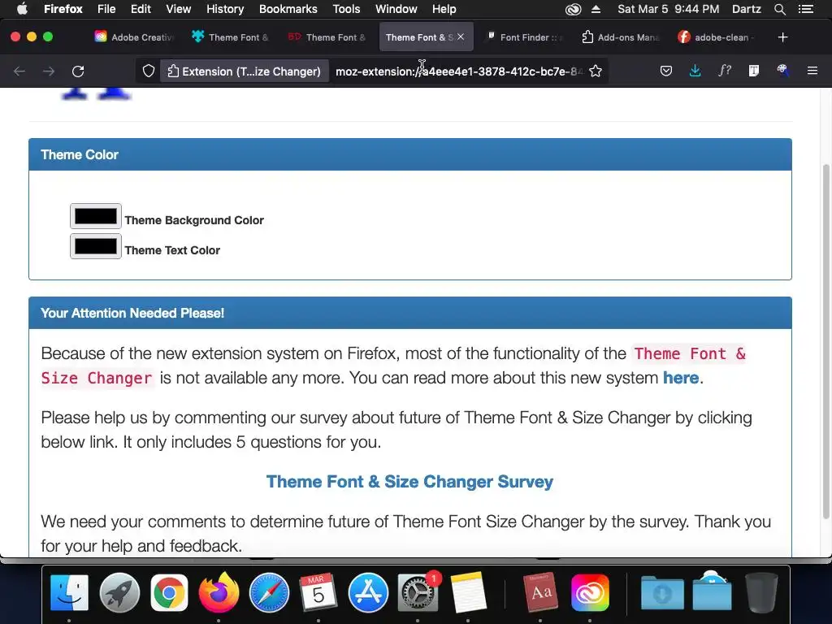
Task: Click the color palette extension icon
Action: coord(782,71)
